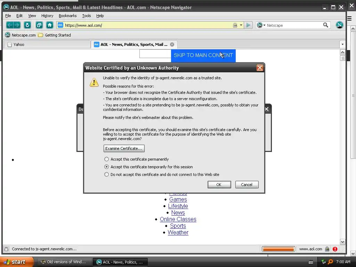Open the search engine selector dropdown
The width and height of the screenshot is (356, 267).
tap(261, 25)
